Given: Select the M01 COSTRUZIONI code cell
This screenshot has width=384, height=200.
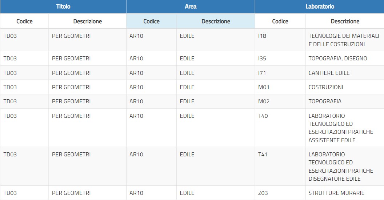Looking at the screenshot, I should 280,87.
